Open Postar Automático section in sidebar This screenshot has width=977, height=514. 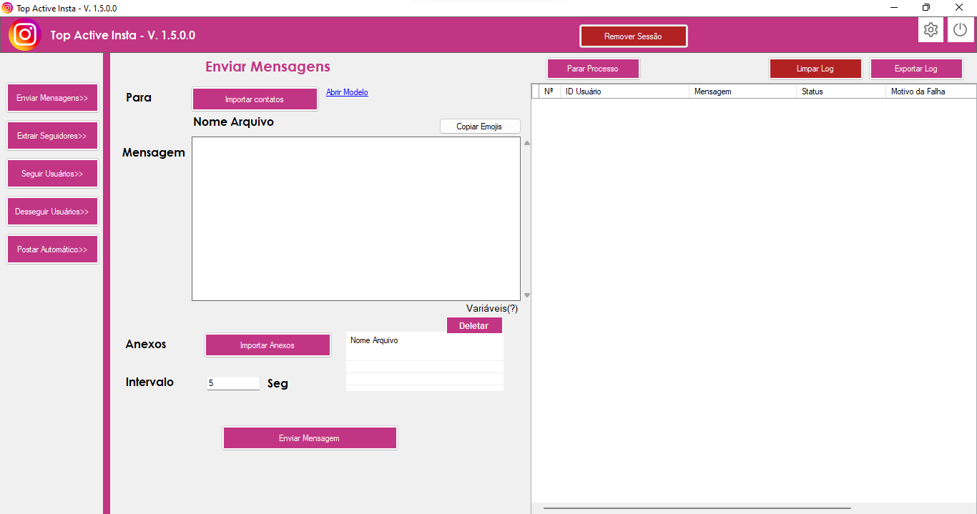(52, 249)
